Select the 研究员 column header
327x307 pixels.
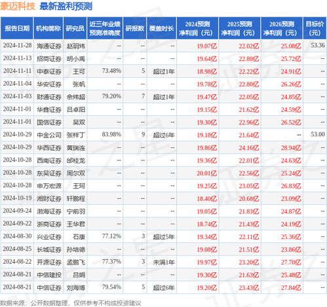(x=75, y=28)
